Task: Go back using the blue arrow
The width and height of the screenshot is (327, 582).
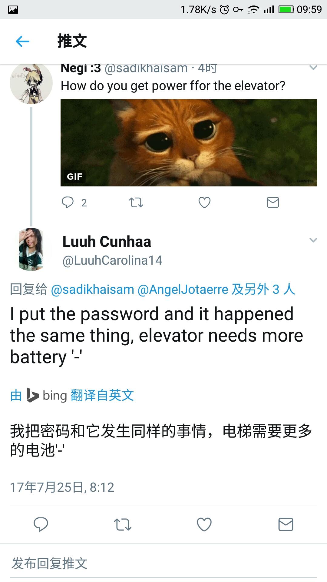Action: pos(22,42)
